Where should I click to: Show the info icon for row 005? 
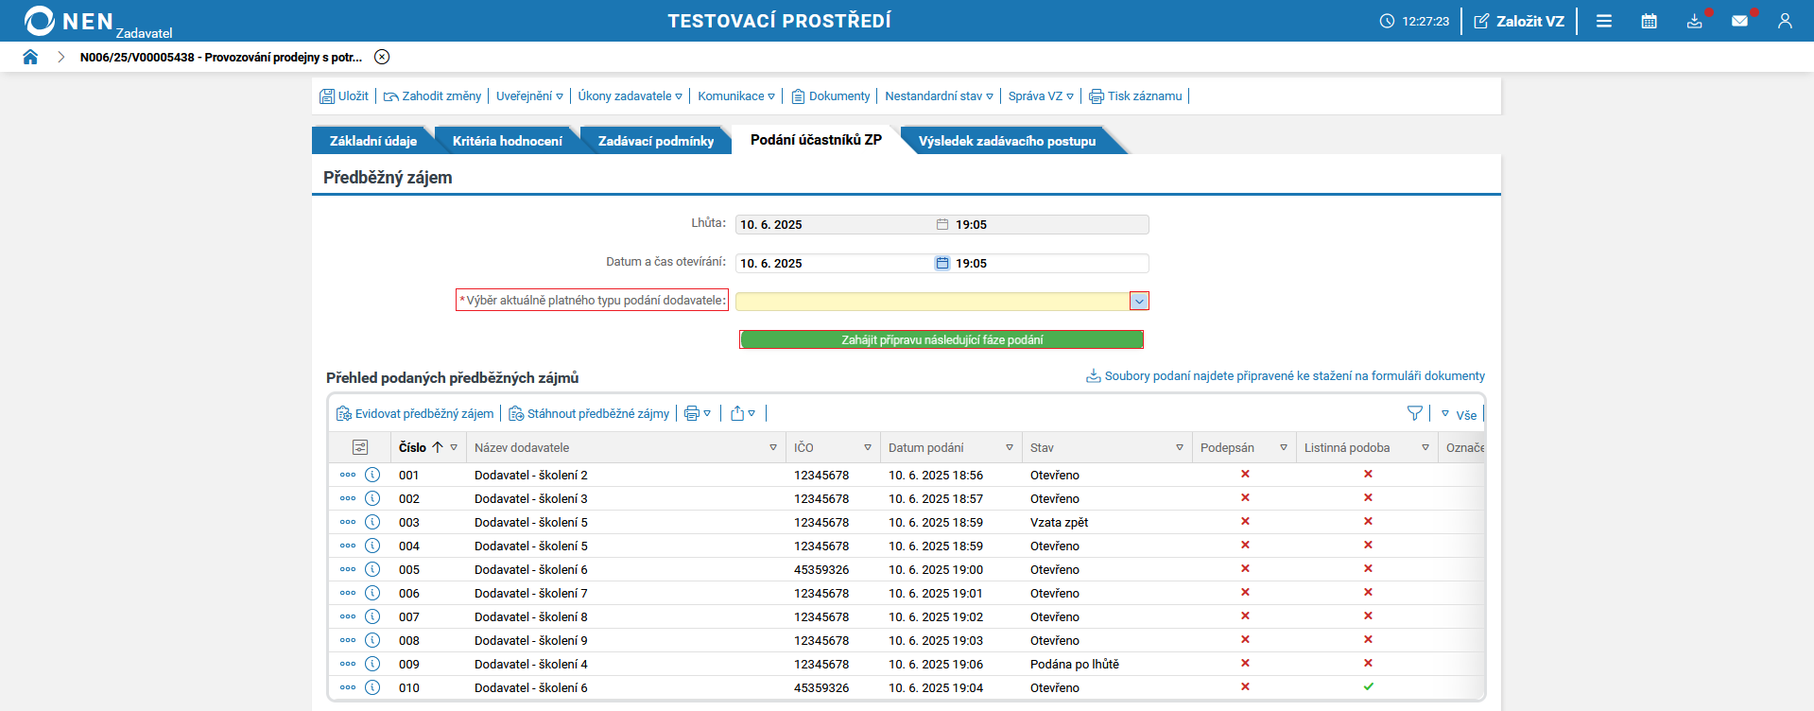372,569
